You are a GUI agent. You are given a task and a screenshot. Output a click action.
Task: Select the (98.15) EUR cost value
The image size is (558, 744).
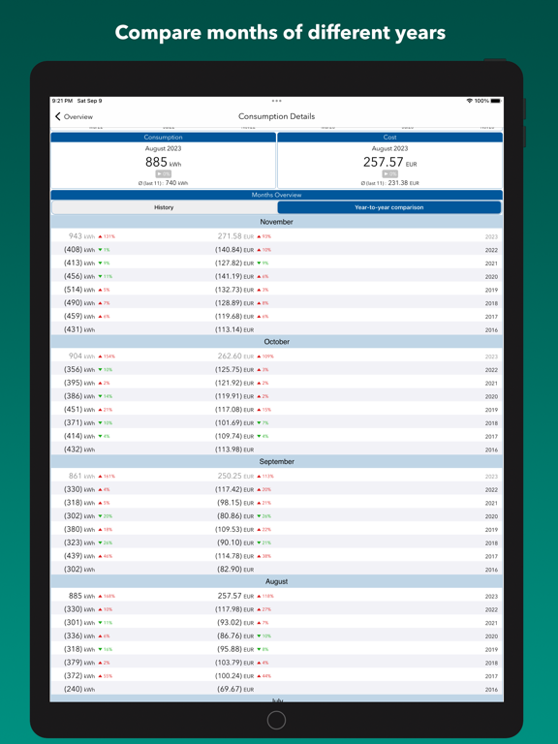tap(235, 503)
